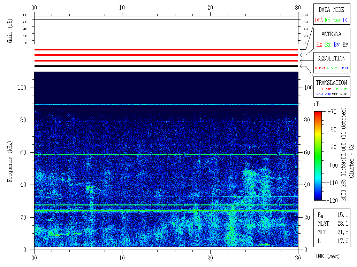Pick the black Ey antenna label
Image resolution: width=357 pixels, height=267 pixels.
(345, 44)
